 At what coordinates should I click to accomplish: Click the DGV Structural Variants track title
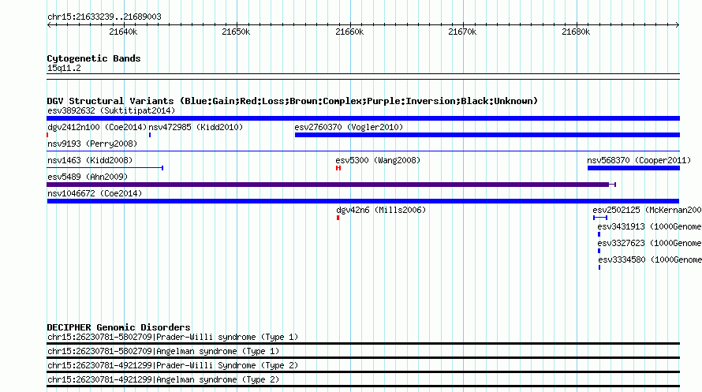[293, 101]
